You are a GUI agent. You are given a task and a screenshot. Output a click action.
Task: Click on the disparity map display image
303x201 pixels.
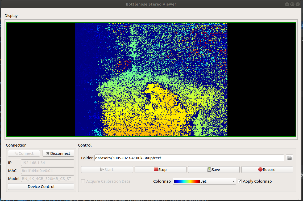151,79
